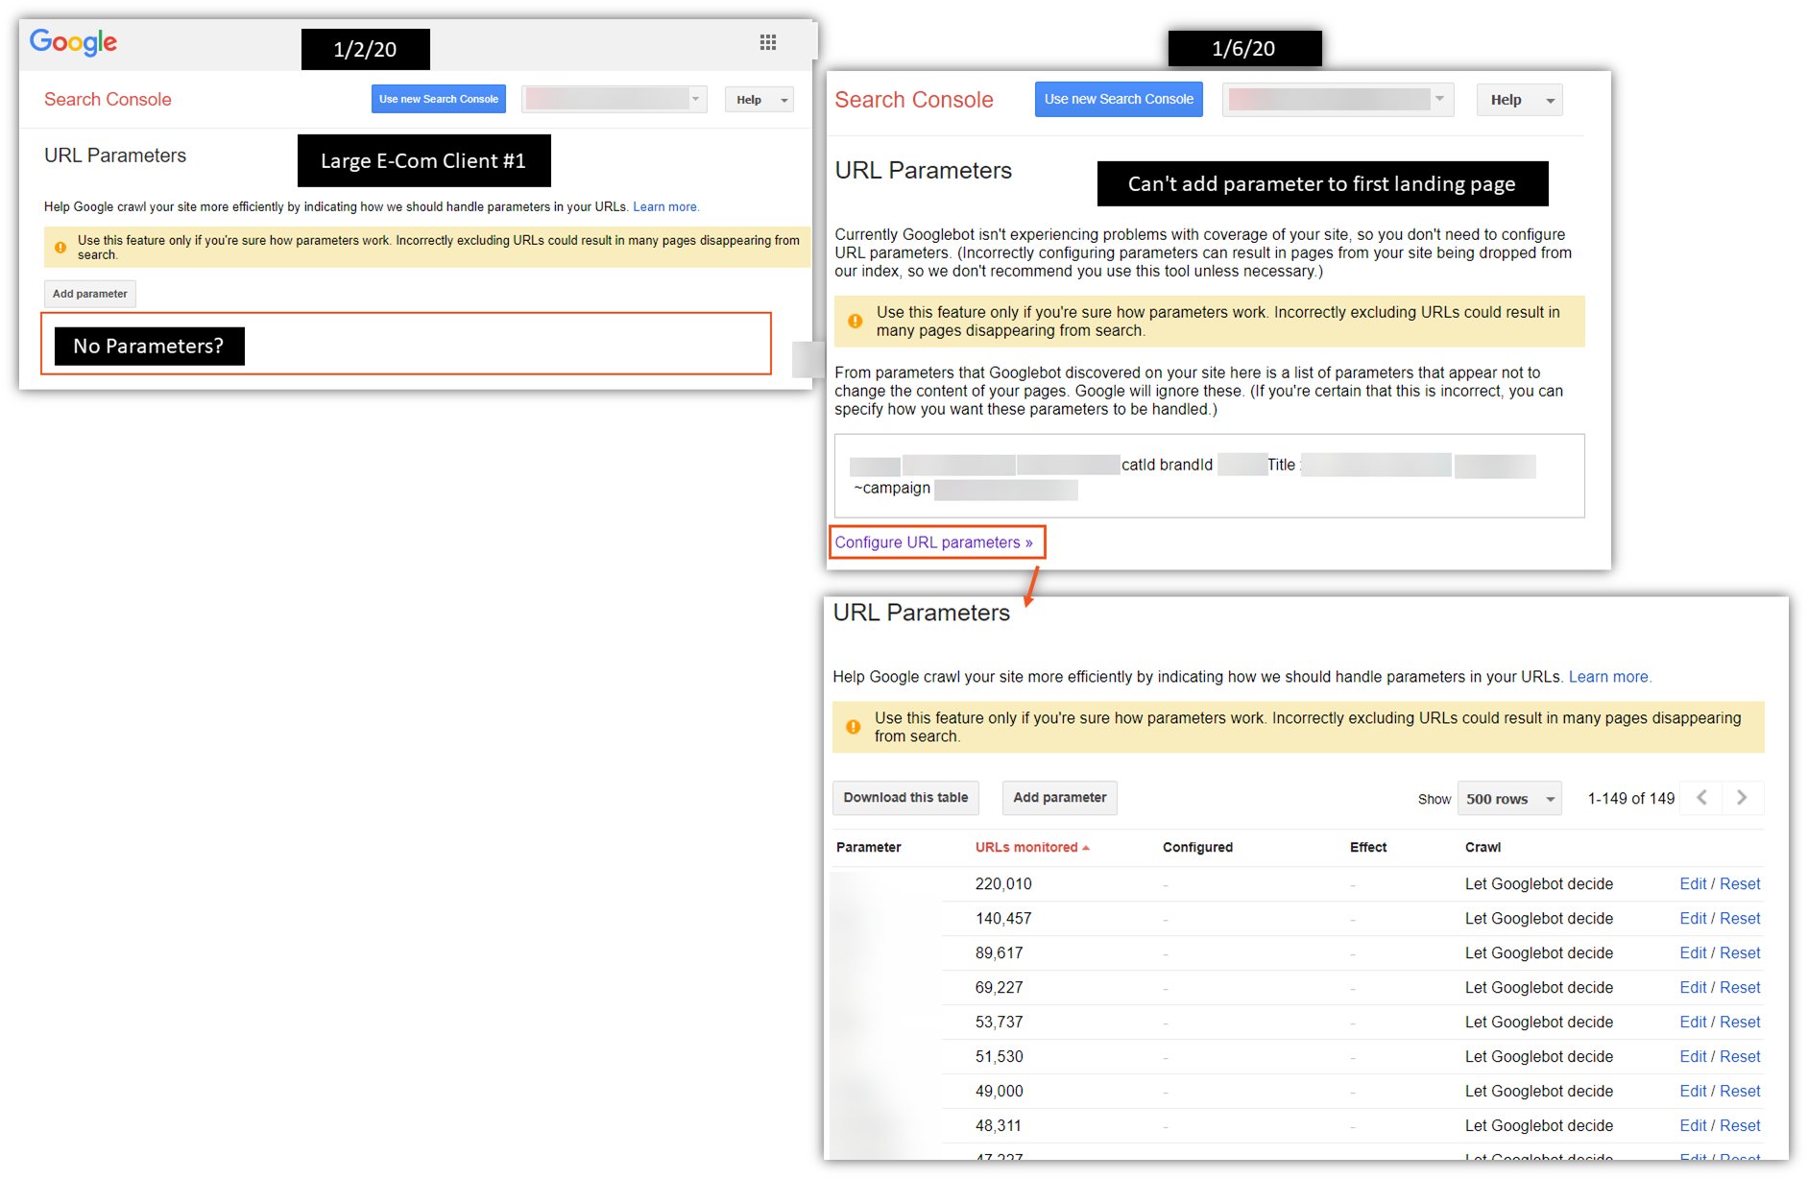Click Download this table
Screen dimensions: 1808x1179
(x=904, y=797)
